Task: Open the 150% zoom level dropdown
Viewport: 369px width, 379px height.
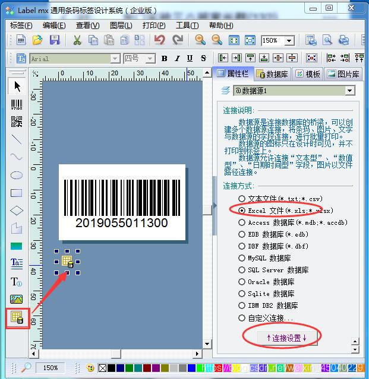Action: (x=289, y=40)
